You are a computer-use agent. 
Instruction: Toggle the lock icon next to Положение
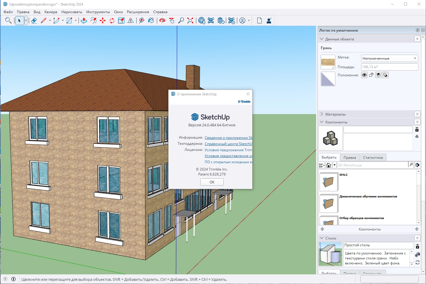[x=371, y=75]
